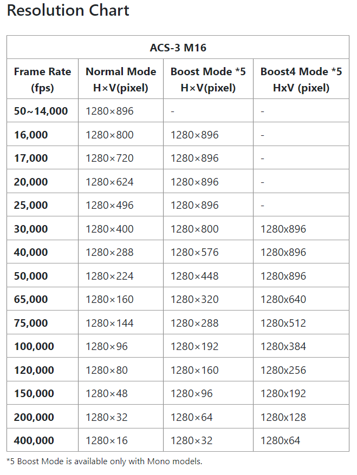Click the 100,000 frame rate cell

(x=34, y=347)
